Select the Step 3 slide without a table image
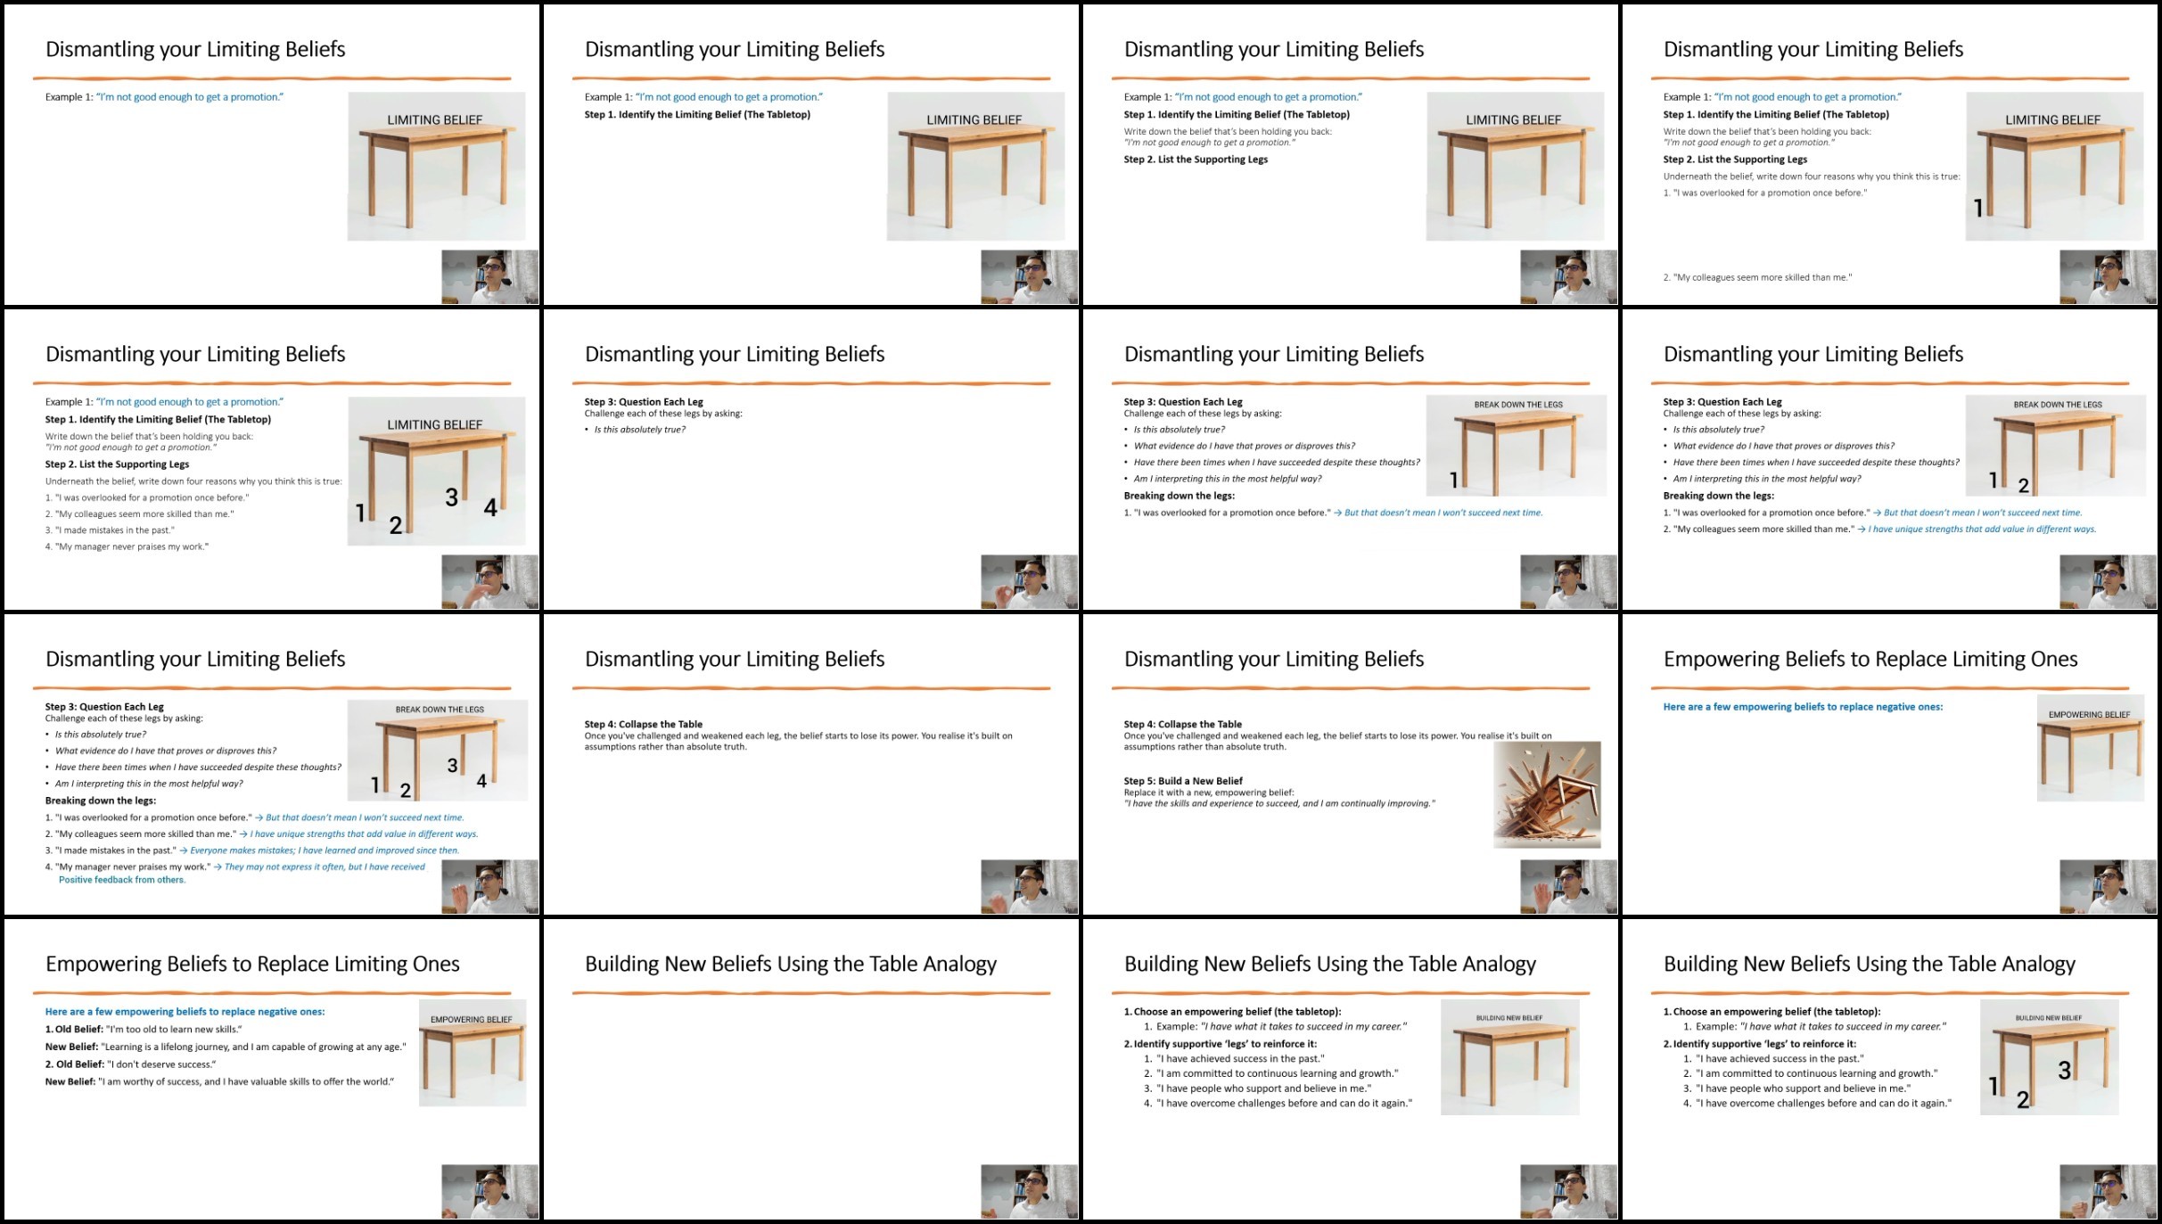The width and height of the screenshot is (2162, 1224). (810, 460)
